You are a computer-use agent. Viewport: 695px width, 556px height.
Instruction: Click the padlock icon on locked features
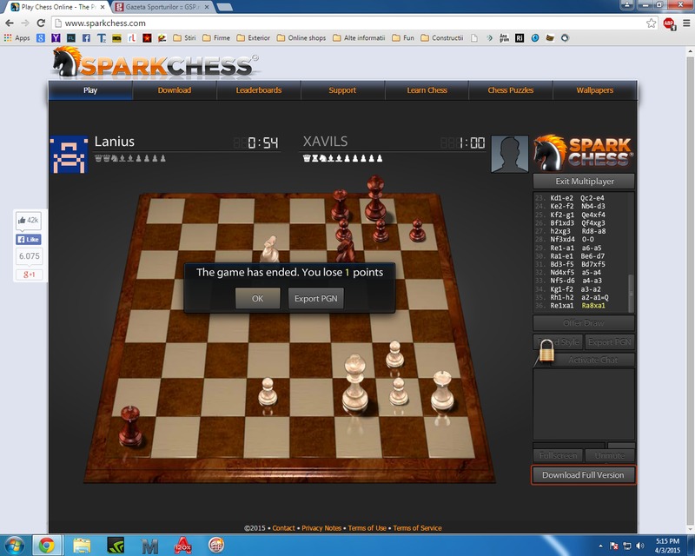click(x=546, y=350)
